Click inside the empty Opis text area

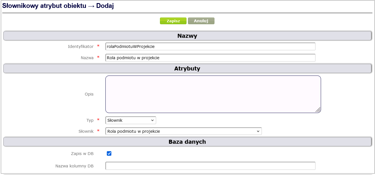[x=213, y=94]
